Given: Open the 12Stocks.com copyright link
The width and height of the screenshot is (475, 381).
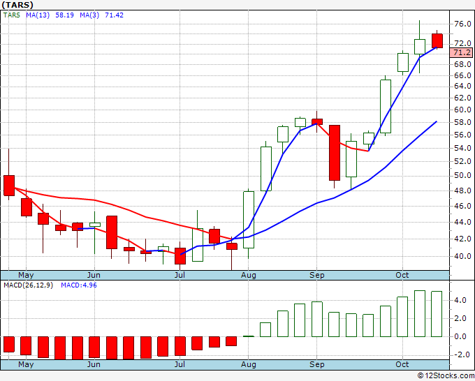Looking at the screenshot, I should click(446, 376).
